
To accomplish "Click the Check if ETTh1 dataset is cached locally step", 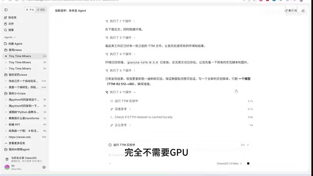I will click(181, 117).
